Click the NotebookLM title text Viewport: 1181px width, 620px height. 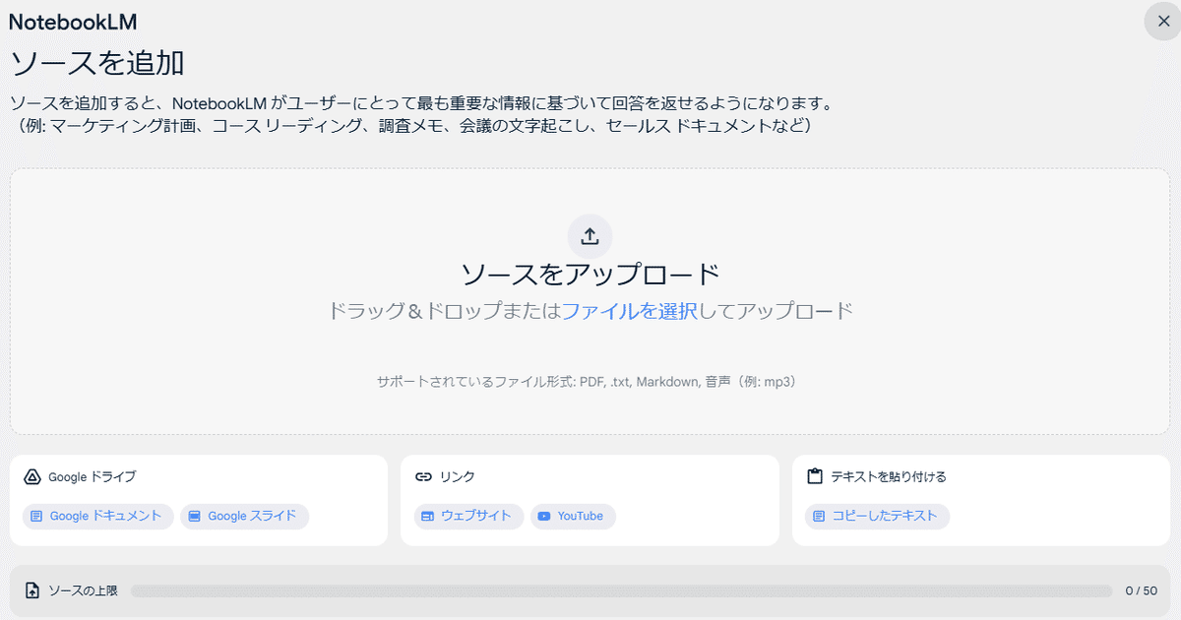[x=73, y=21]
